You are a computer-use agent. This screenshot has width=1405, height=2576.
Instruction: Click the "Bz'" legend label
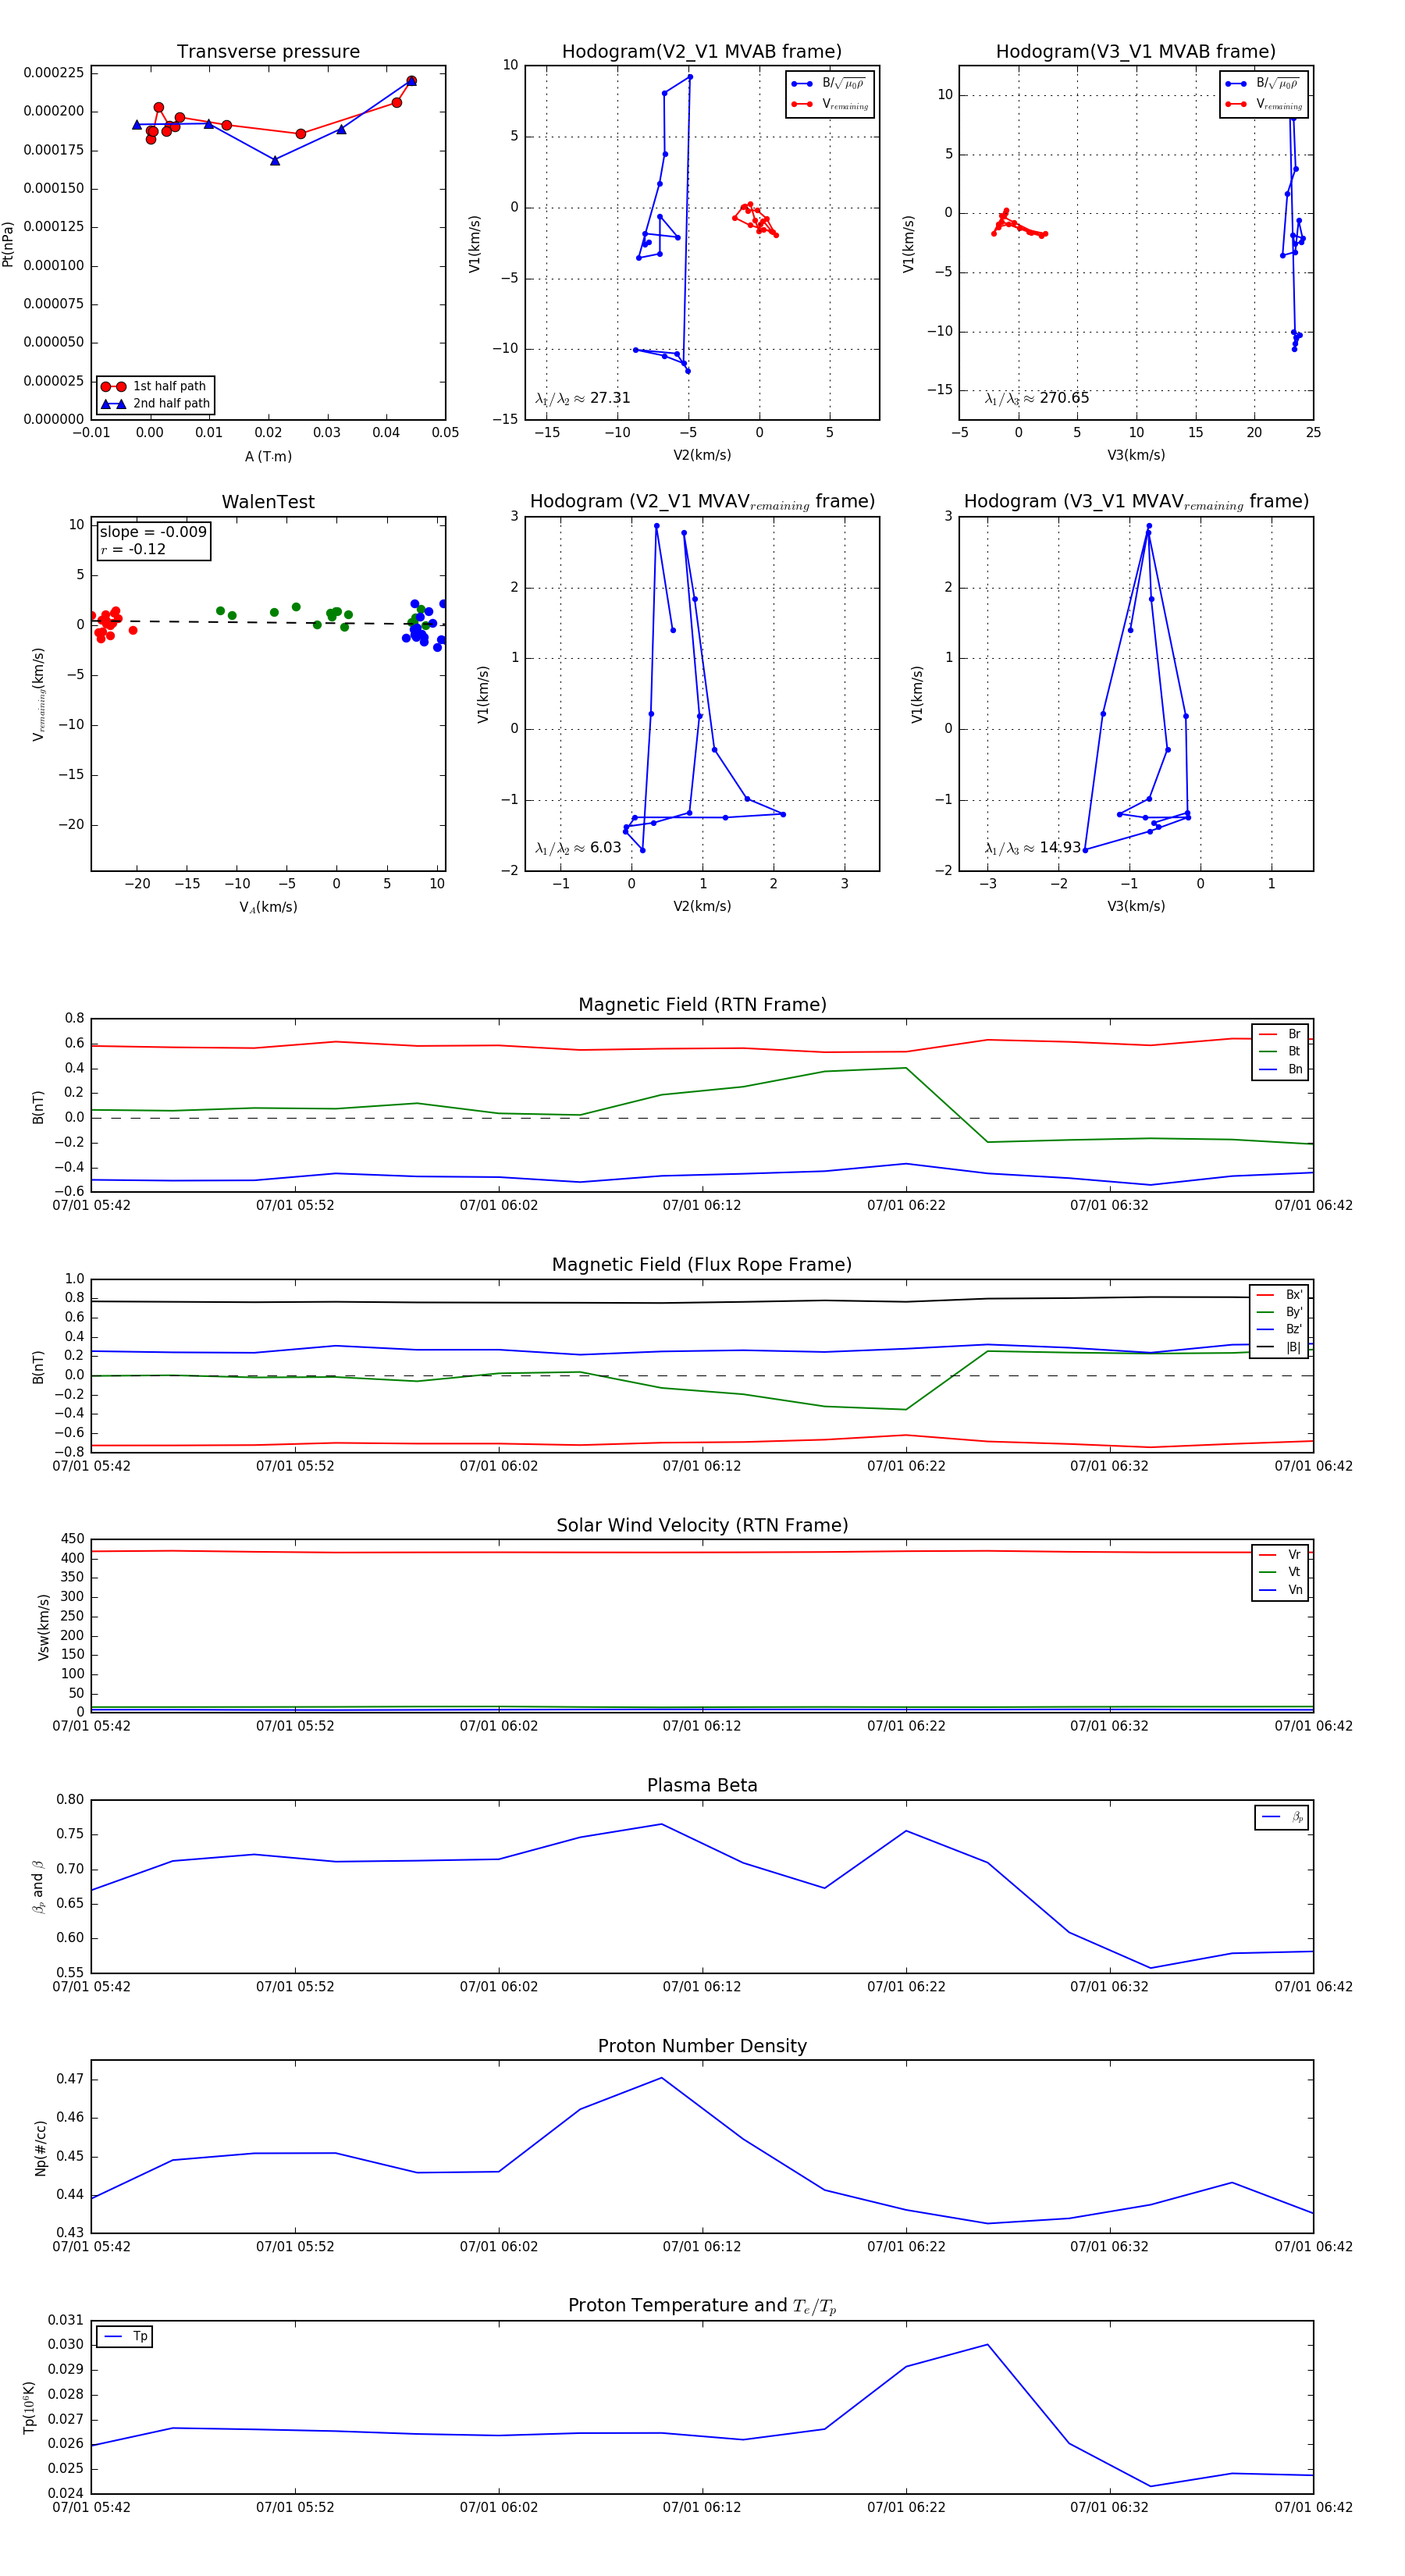point(1294,1329)
